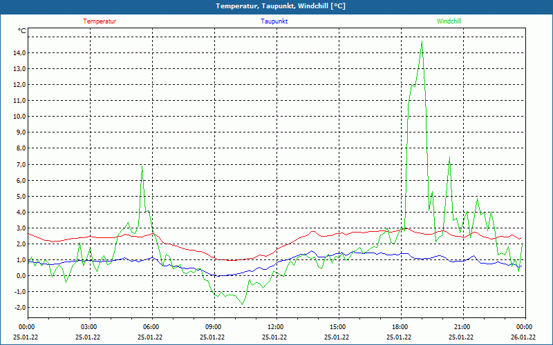Click the 15:00 time axis label
Viewport: 553px width, 345px height.
(x=337, y=327)
